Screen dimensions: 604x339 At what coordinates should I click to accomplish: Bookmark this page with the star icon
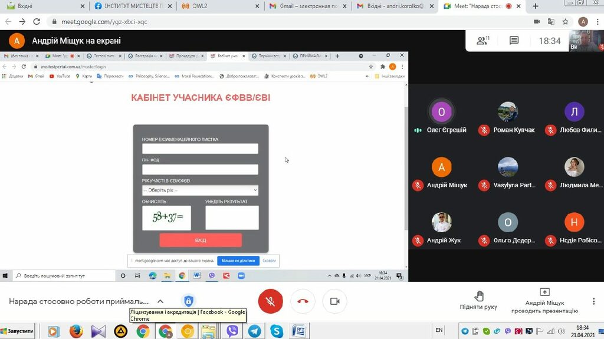click(565, 21)
